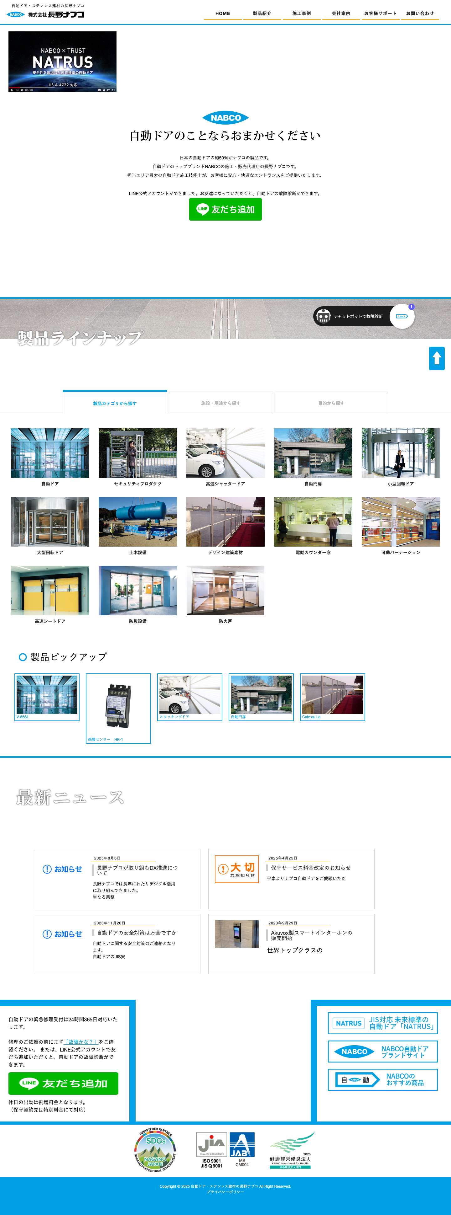Open the NABCO自動ドア ブランドサイト banner

[x=383, y=1051]
